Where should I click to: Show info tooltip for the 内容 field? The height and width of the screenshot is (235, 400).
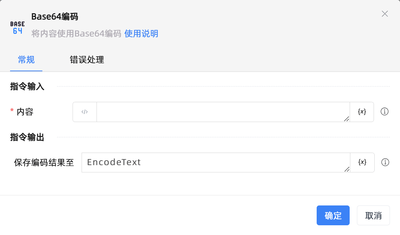pyautogui.click(x=384, y=112)
